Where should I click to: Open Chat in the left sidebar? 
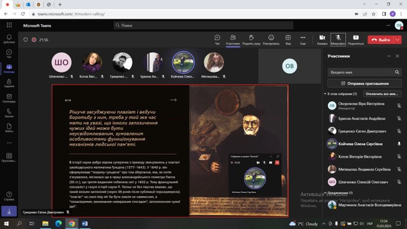(x=9, y=53)
